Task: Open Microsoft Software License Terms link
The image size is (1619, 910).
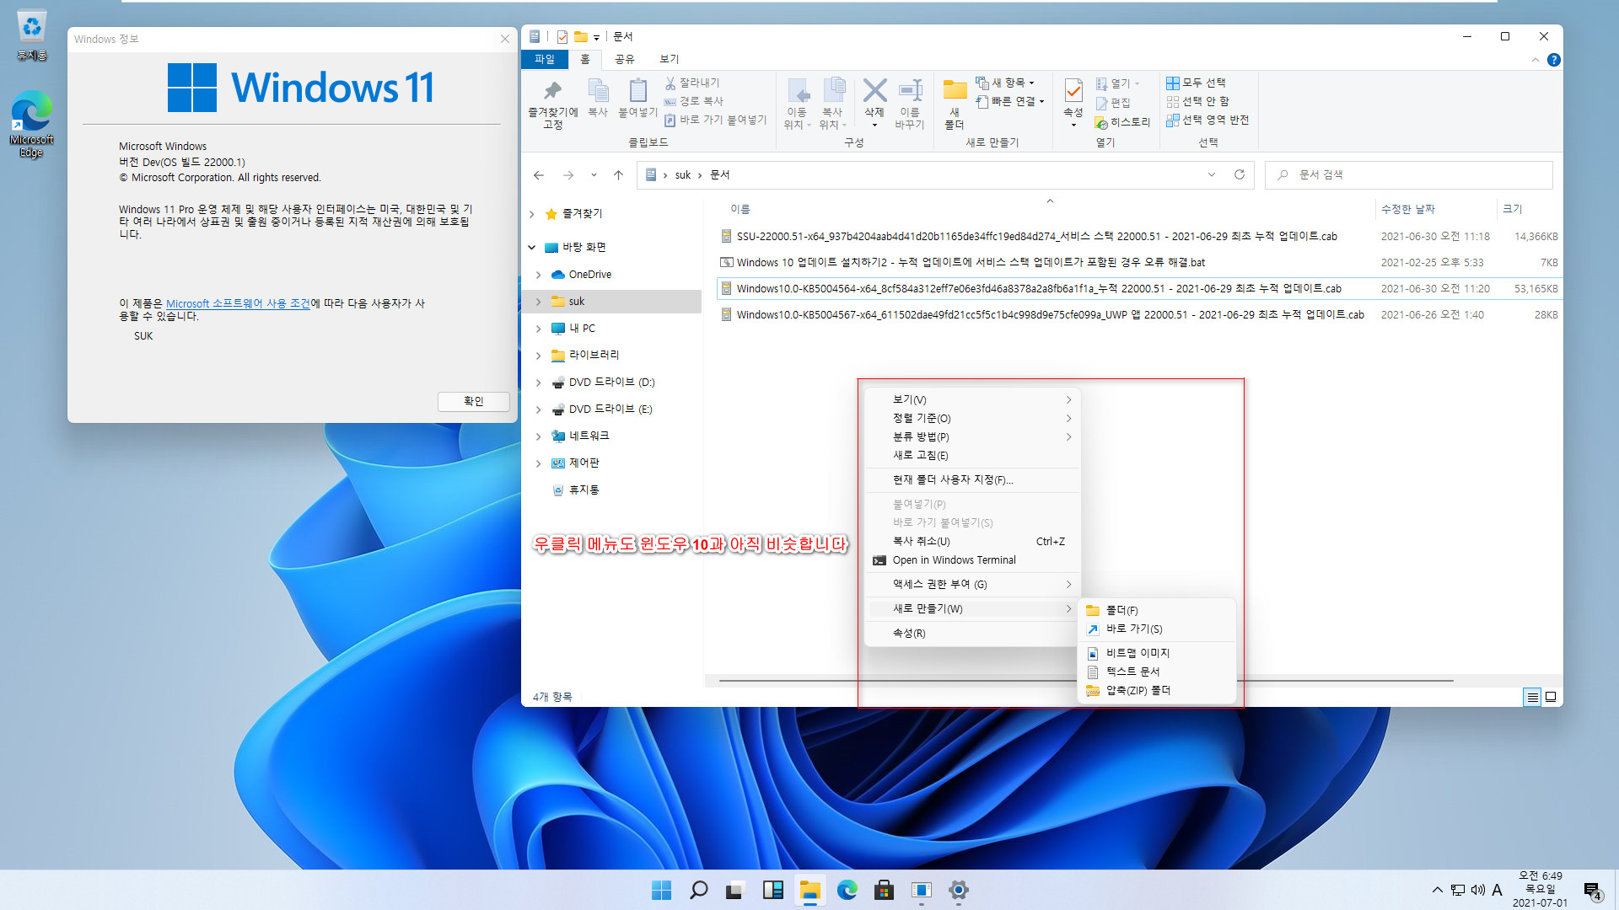Action: click(238, 303)
